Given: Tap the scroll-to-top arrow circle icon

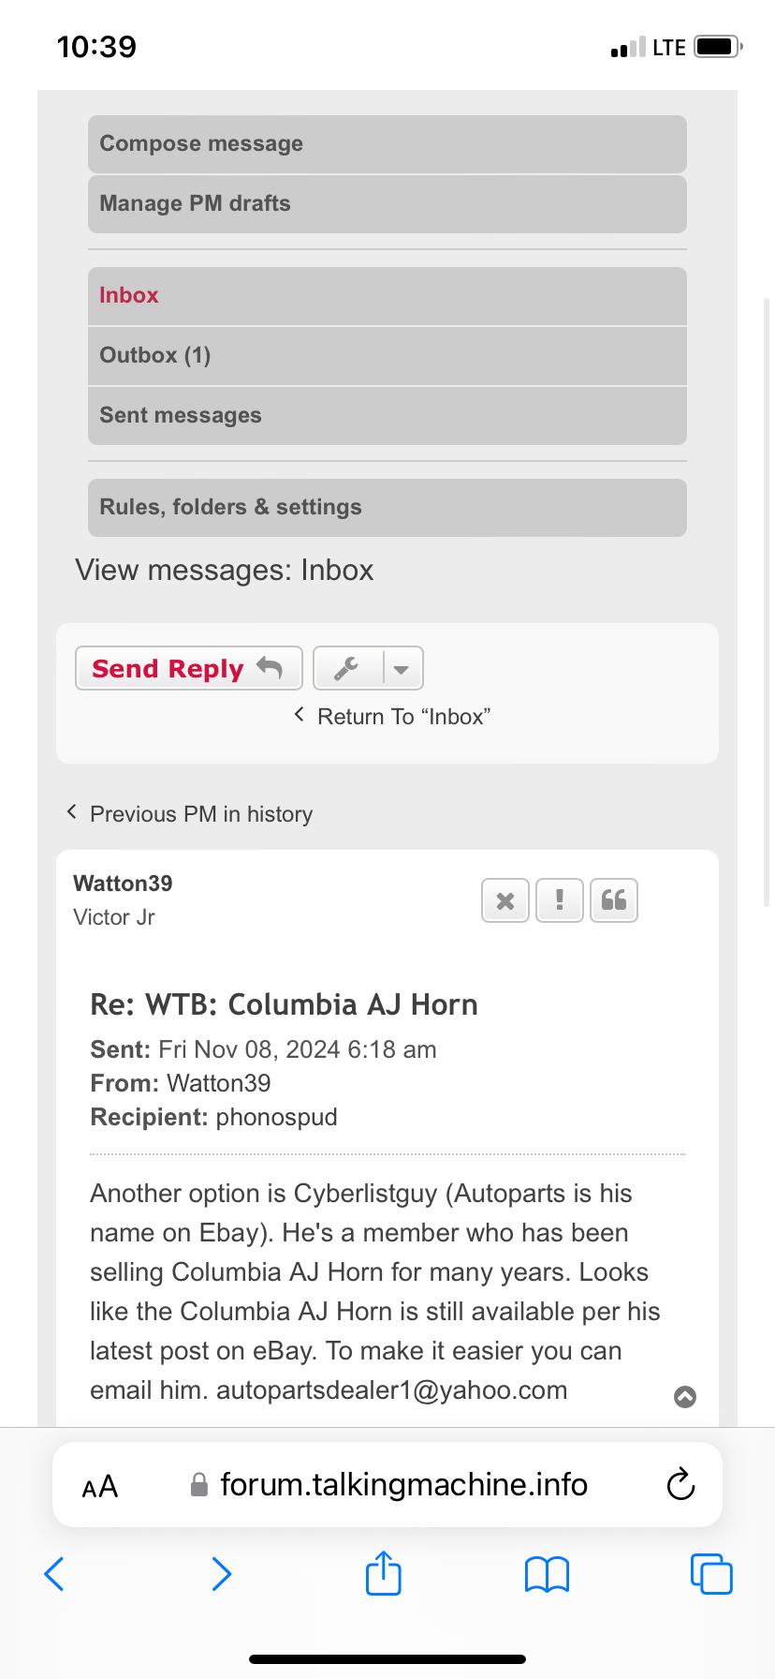Looking at the screenshot, I should pyautogui.click(x=685, y=1397).
